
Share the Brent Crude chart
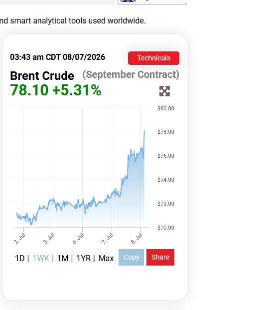pos(160,257)
